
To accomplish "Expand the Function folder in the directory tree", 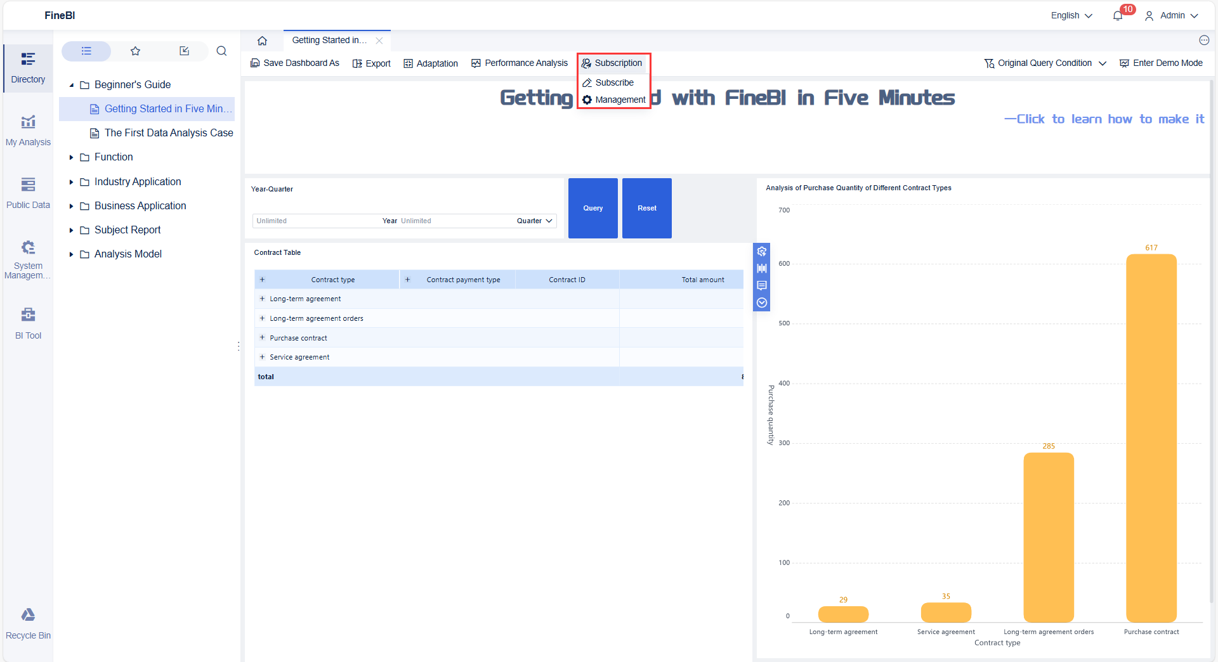I will click(x=72, y=157).
